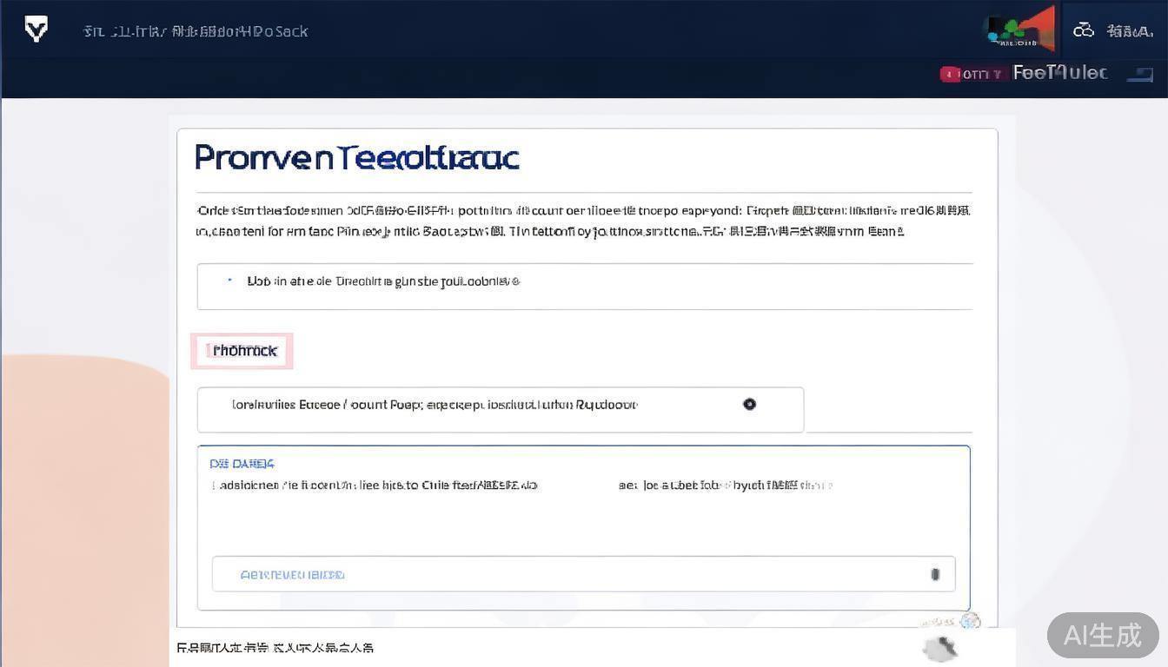
Task: Open the "FeeTulec" item in the sub-header
Action: [1060, 73]
